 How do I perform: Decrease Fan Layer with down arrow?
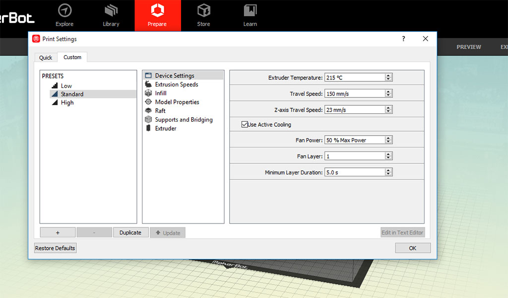[388, 158]
